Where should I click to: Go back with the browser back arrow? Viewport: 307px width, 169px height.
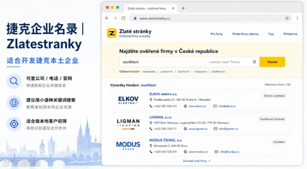coord(107,18)
